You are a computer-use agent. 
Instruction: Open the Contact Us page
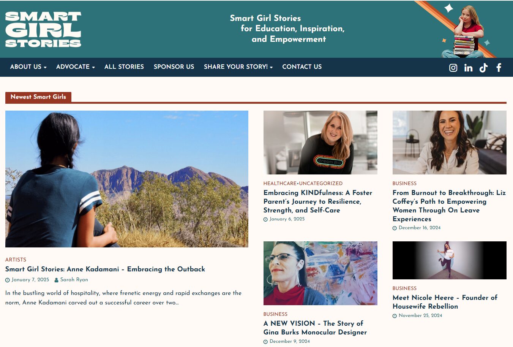(302, 67)
